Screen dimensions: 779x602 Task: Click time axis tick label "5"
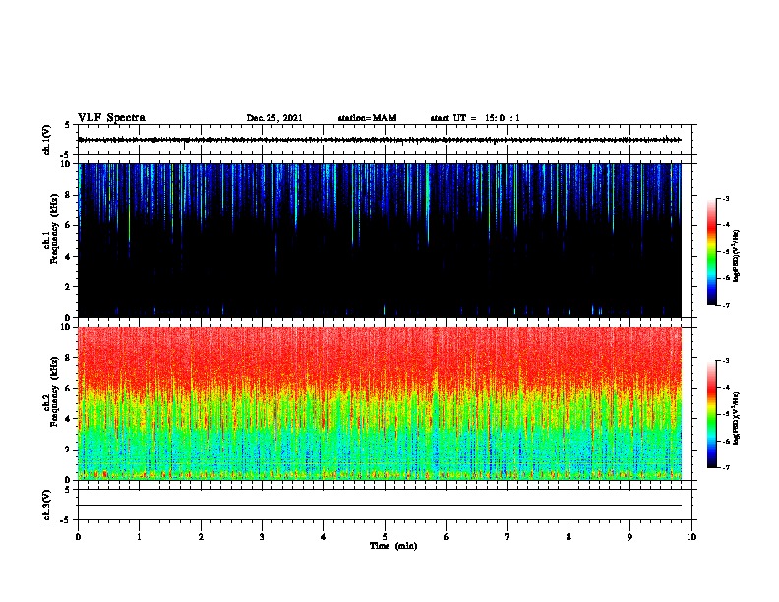click(385, 537)
